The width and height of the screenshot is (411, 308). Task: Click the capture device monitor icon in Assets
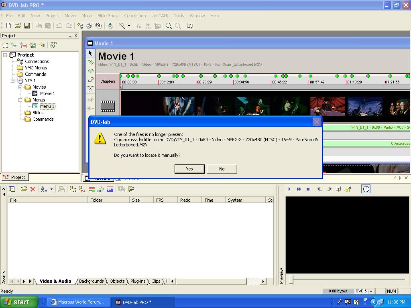pos(131,189)
